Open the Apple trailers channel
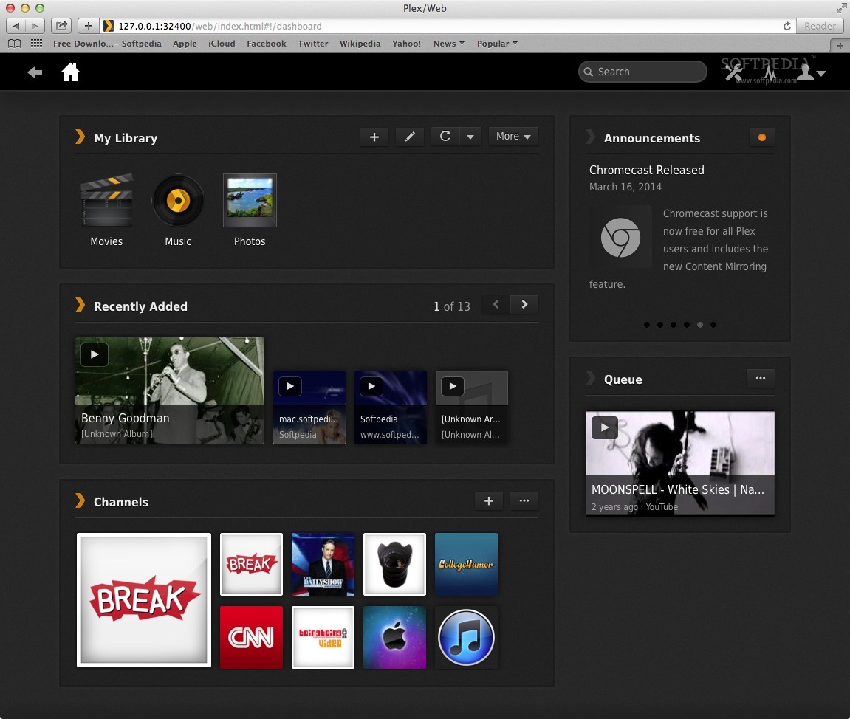 click(x=394, y=637)
